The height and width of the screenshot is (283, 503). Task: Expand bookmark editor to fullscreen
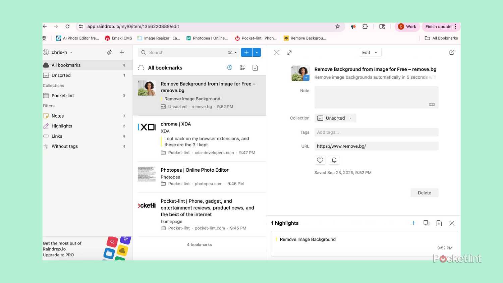point(289,53)
